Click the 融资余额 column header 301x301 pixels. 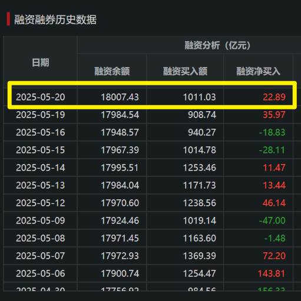click(x=112, y=71)
